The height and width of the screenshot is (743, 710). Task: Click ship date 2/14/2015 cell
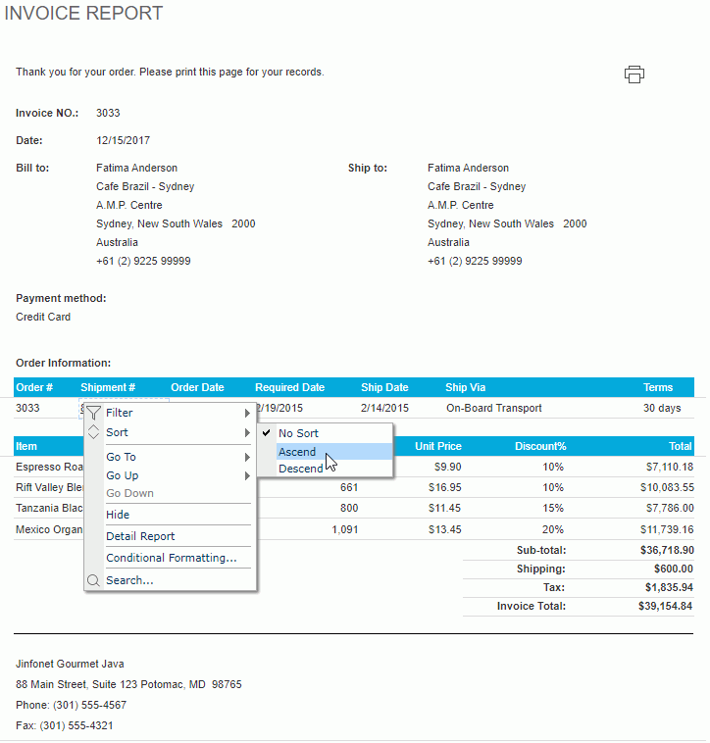pos(384,408)
